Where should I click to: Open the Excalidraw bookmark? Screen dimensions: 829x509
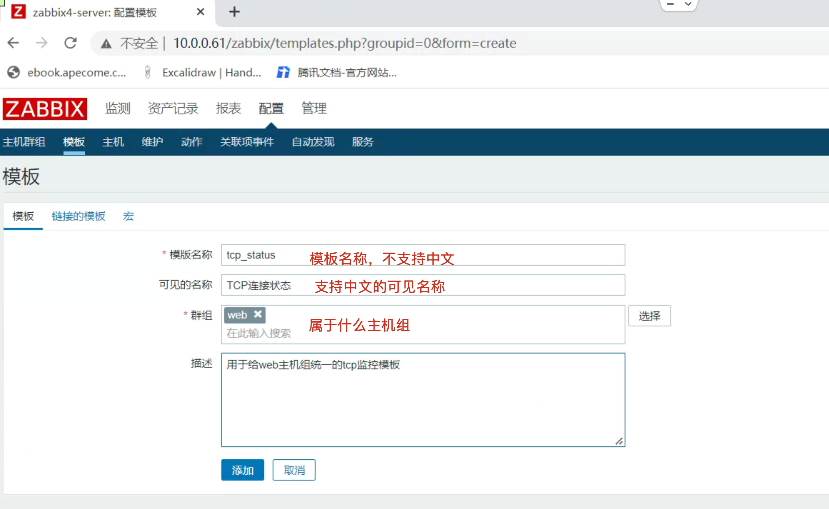click(x=203, y=73)
